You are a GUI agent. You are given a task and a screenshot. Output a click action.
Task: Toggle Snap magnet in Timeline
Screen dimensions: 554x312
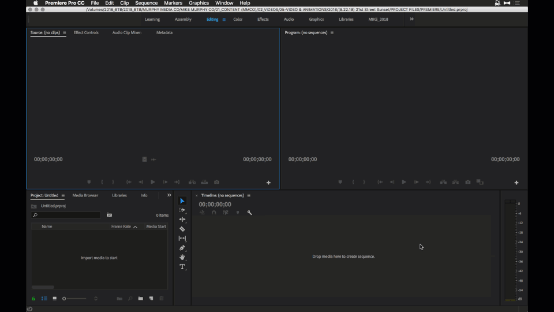[x=214, y=213]
